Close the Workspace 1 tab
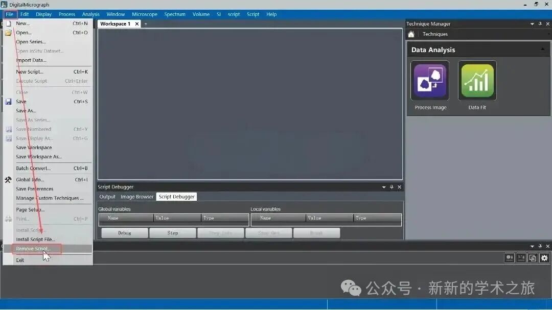The height and width of the screenshot is (310, 552). (x=137, y=24)
